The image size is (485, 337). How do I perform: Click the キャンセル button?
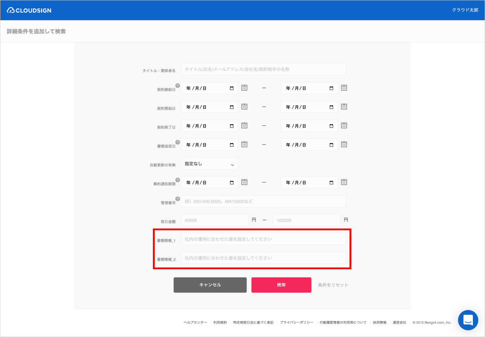210,285
